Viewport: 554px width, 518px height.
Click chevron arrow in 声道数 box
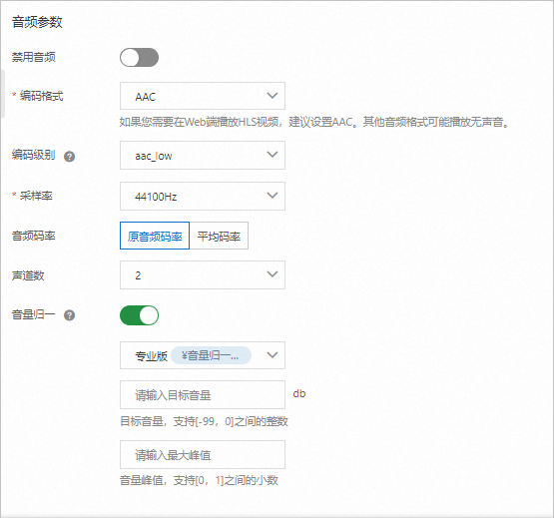273,274
